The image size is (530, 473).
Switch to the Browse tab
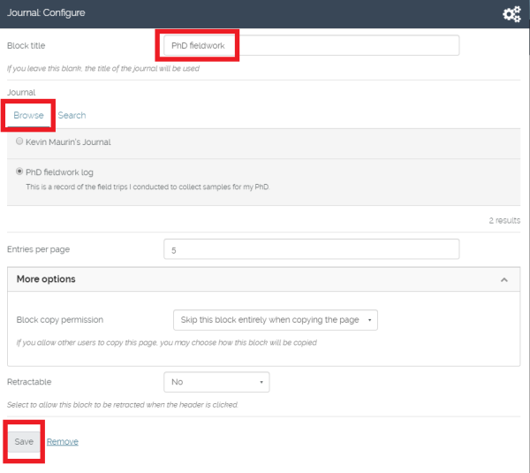pos(29,115)
